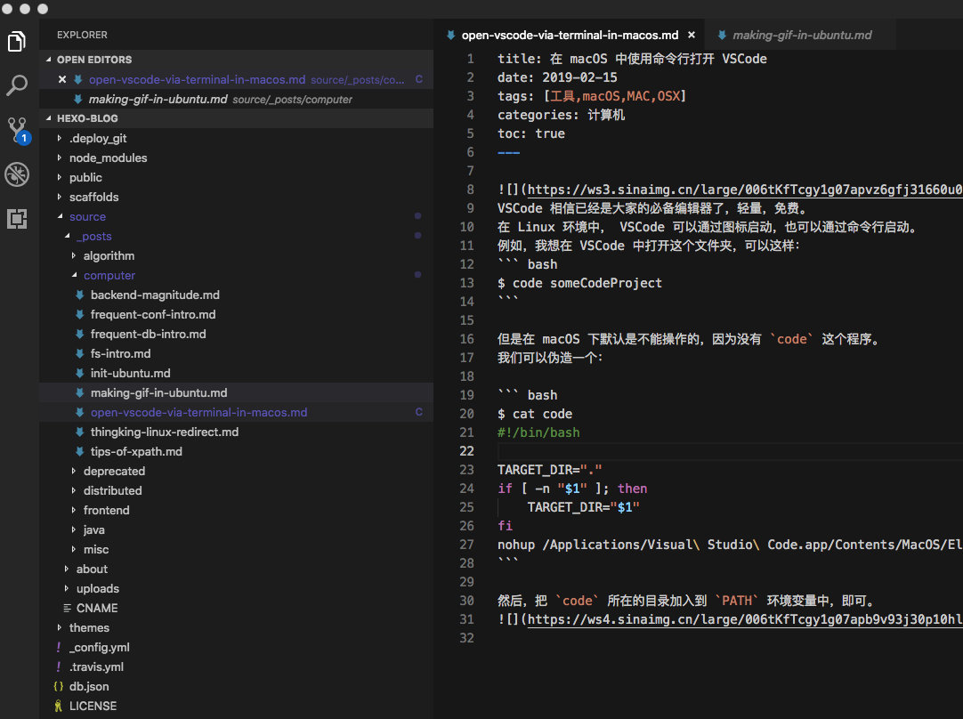Select the open-vscode-via-terminal-in-macos.md editor tab
Screen dimensions: 963x719
569,36
